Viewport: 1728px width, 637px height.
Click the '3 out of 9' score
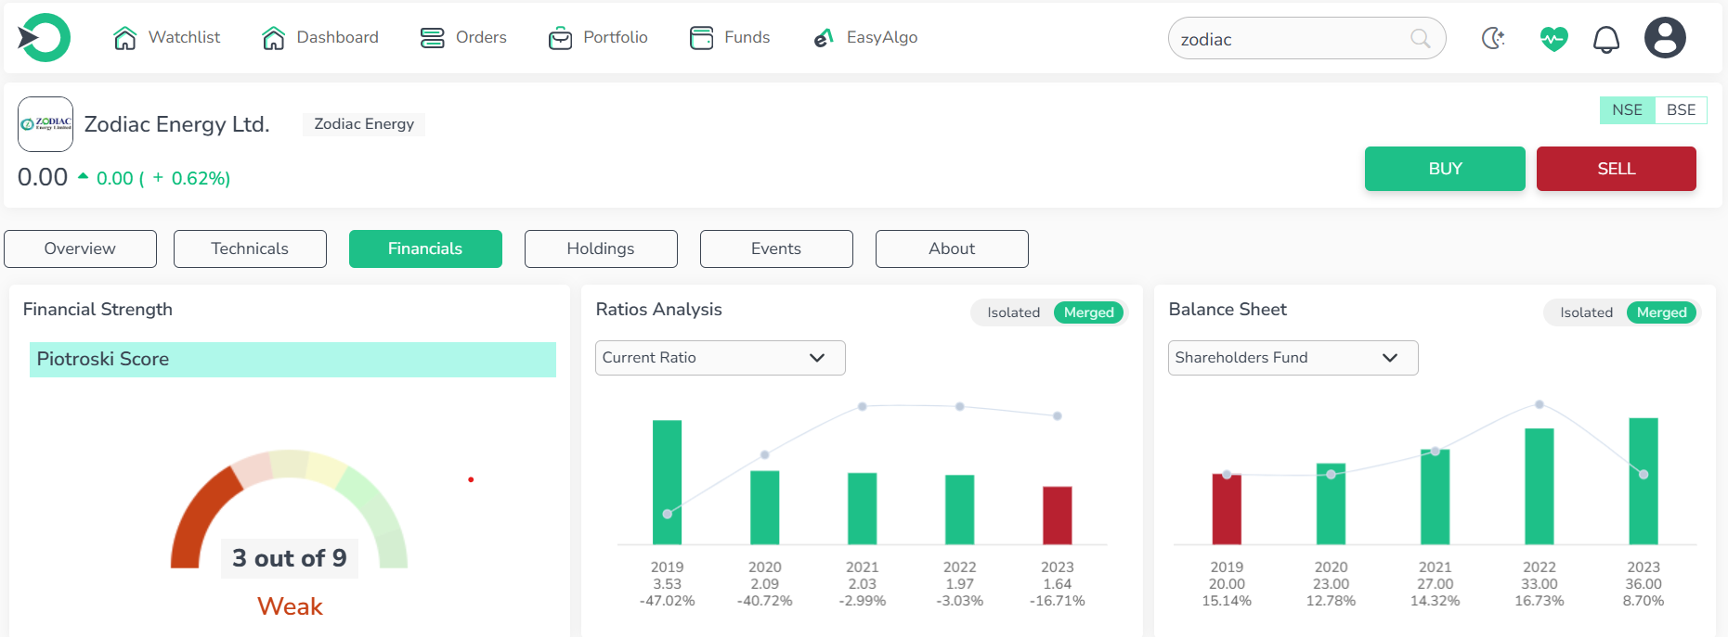290,558
